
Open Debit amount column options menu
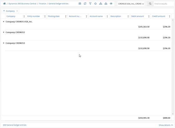(x=149, y=16)
